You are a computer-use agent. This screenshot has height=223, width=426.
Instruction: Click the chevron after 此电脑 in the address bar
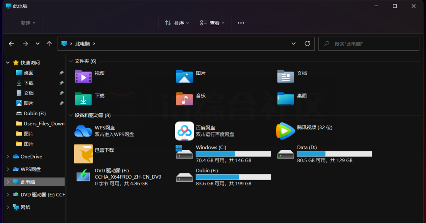tap(94, 44)
